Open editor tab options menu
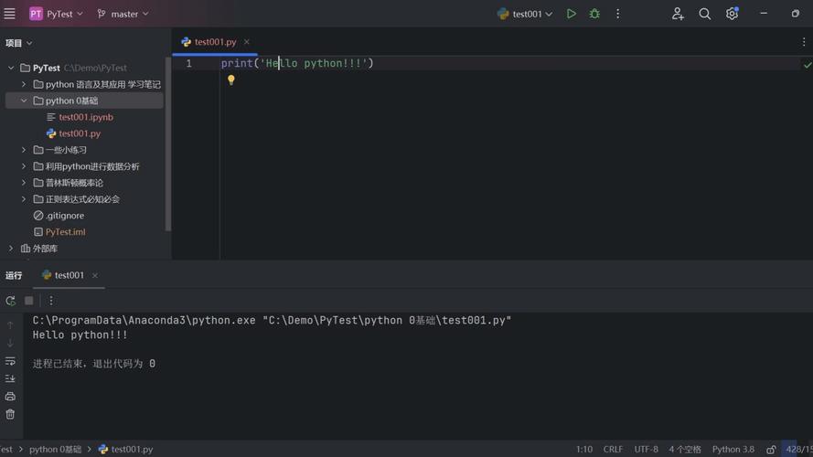 click(x=804, y=42)
